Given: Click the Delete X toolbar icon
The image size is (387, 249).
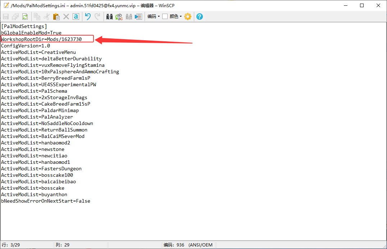Looking at the screenshot, I should point(66,17).
